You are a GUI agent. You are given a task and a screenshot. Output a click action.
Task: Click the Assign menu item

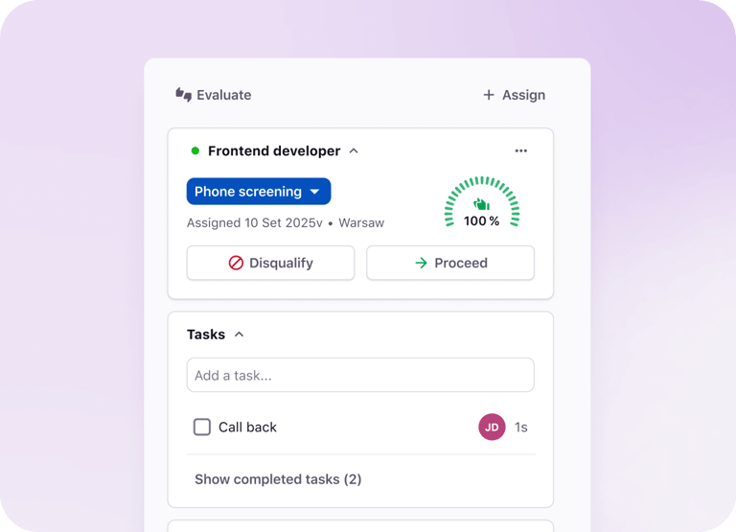[523, 95]
